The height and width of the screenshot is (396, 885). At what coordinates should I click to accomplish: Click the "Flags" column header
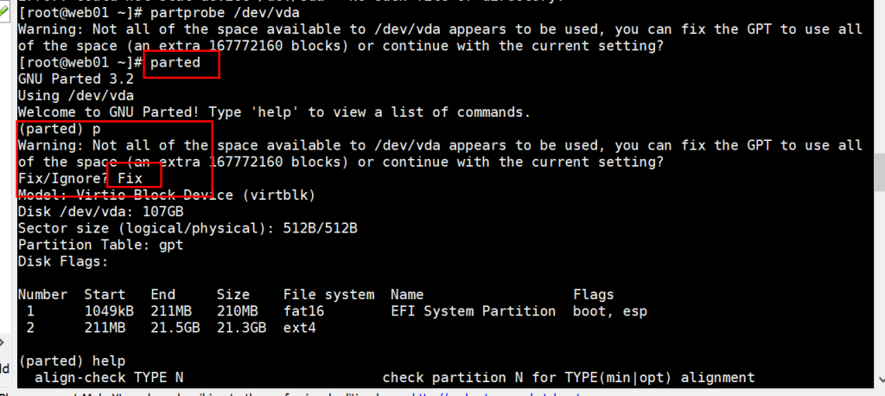click(x=594, y=294)
